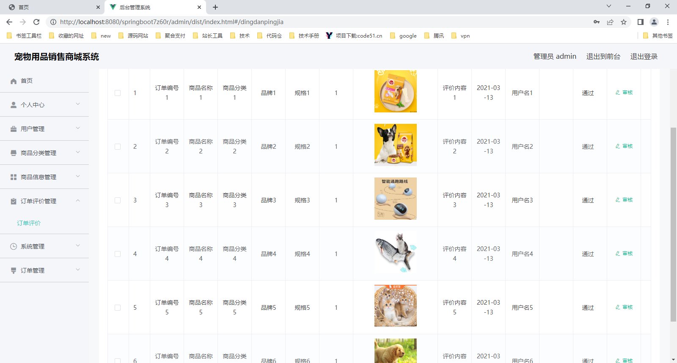This screenshot has width=677, height=363.
Task: Click the 用户管理 briefcase icon
Action: (14, 129)
